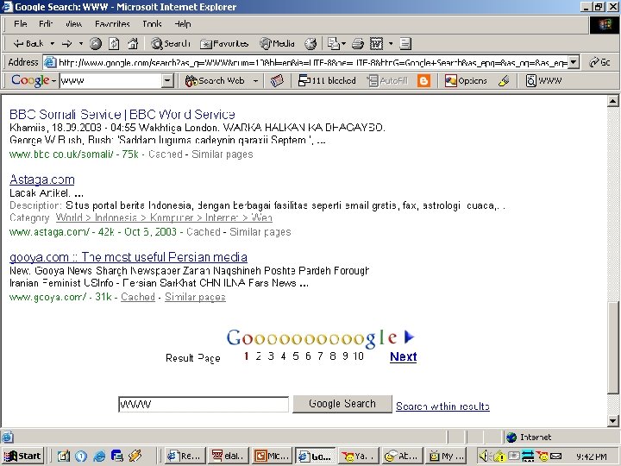Open Google toolbar Options

466,81
